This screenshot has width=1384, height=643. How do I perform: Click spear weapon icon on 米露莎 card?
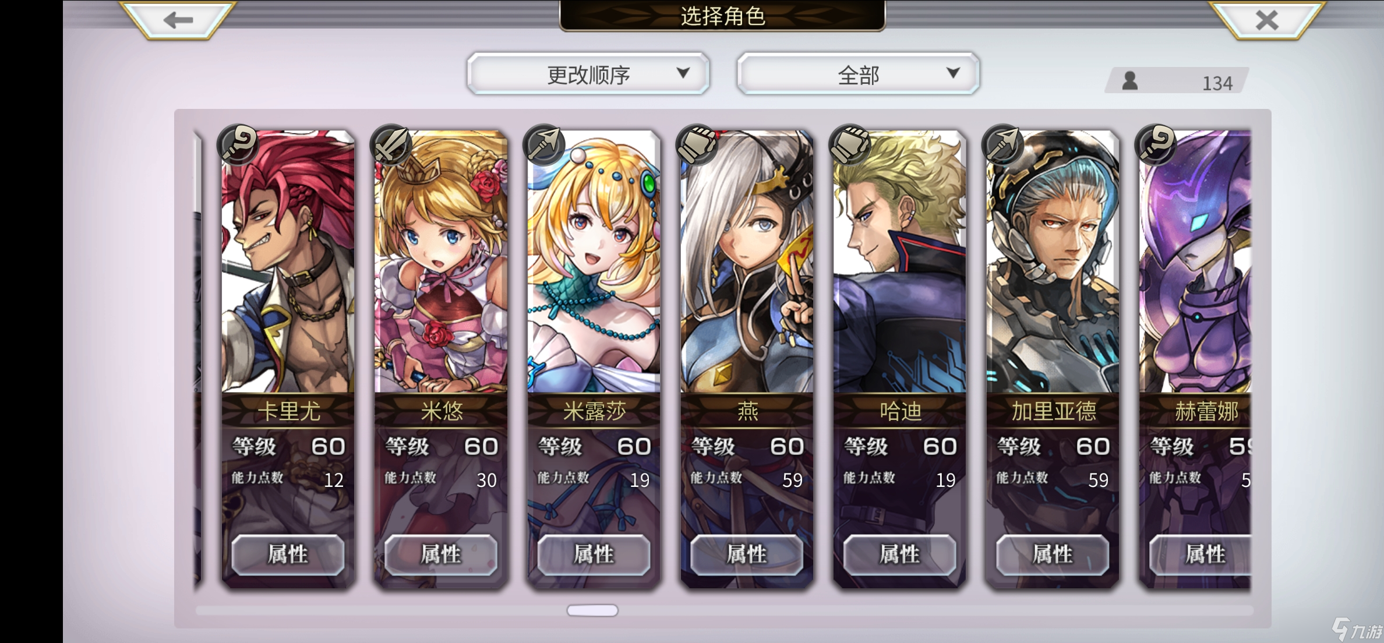point(544,144)
